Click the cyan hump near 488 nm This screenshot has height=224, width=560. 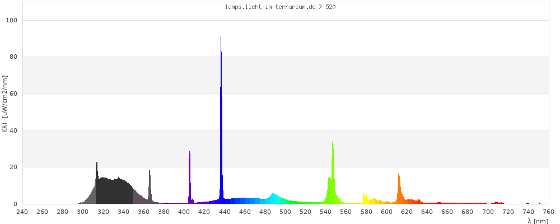click(273, 198)
